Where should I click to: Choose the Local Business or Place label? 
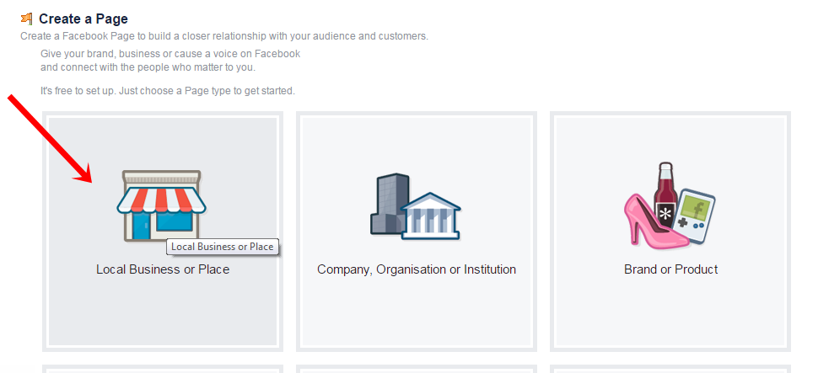click(x=163, y=269)
